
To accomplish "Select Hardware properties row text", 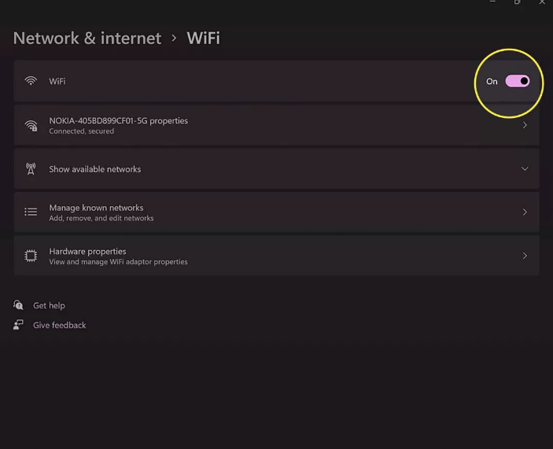I will (87, 252).
